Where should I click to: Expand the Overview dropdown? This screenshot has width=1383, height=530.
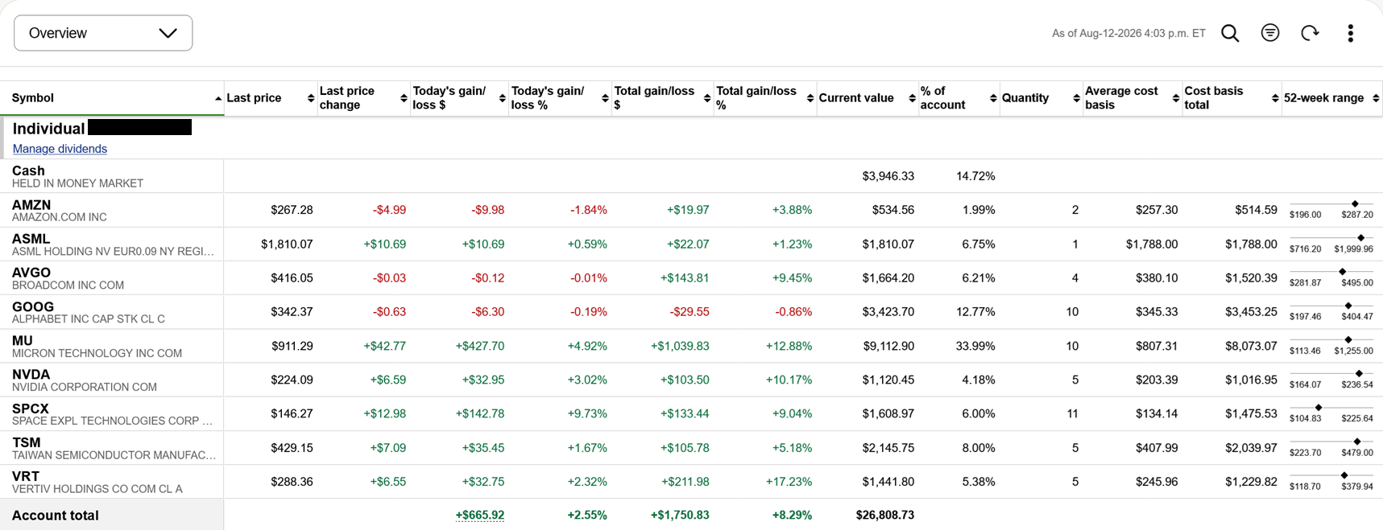[103, 33]
